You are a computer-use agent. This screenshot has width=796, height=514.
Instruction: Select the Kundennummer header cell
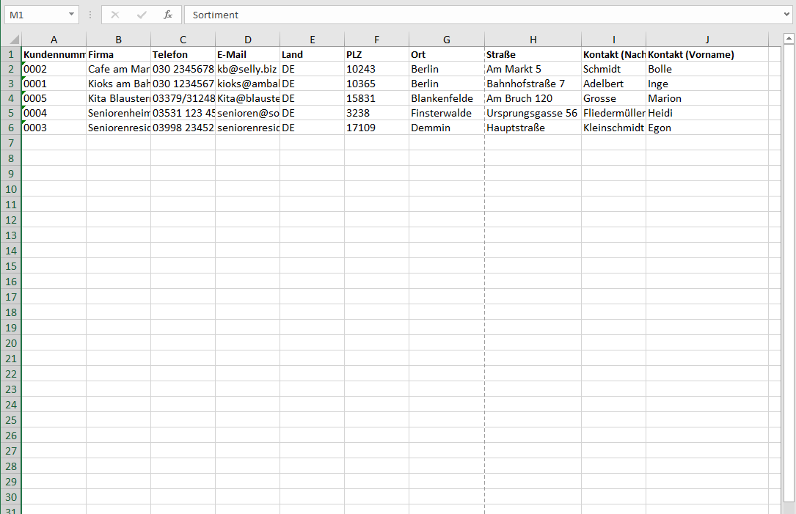tap(54, 54)
